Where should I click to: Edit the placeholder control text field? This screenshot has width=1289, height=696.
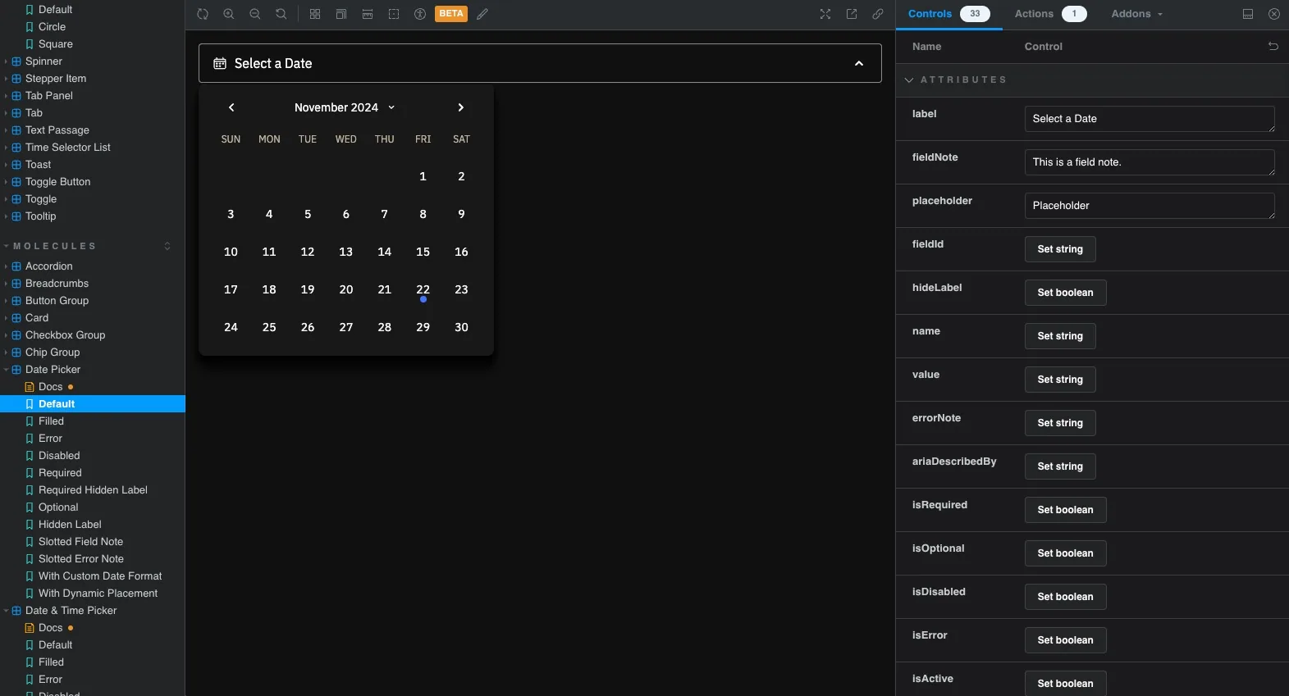[x=1150, y=206]
